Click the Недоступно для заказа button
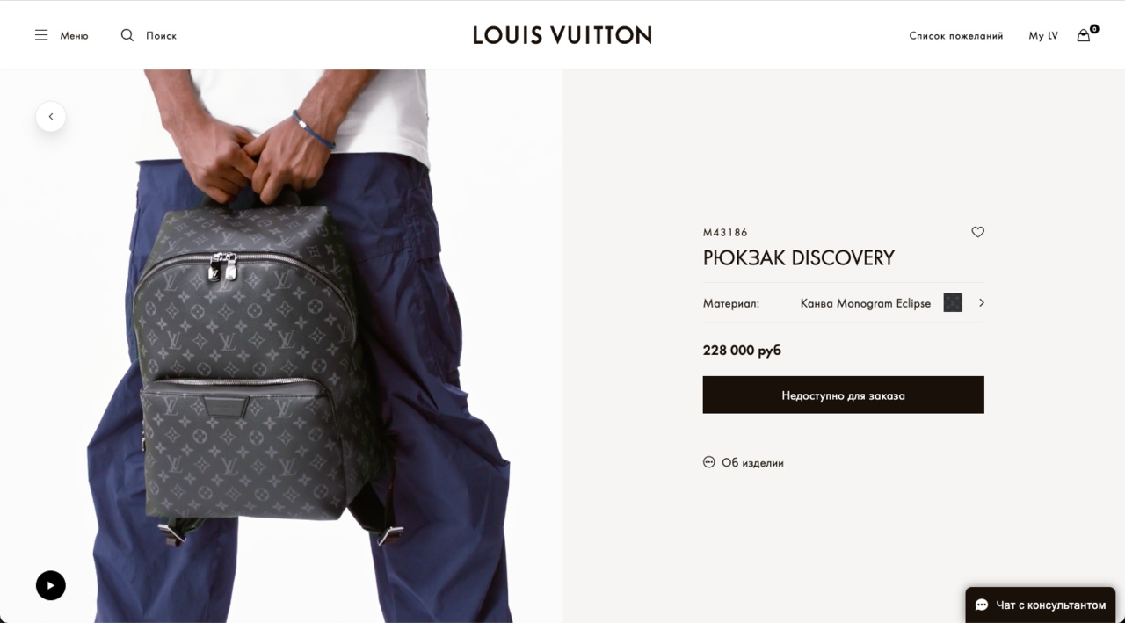1125x623 pixels. pos(844,395)
